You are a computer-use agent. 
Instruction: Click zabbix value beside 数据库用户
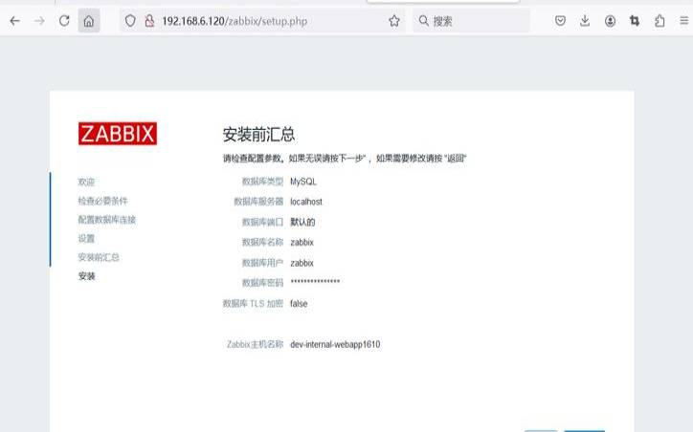pos(302,263)
